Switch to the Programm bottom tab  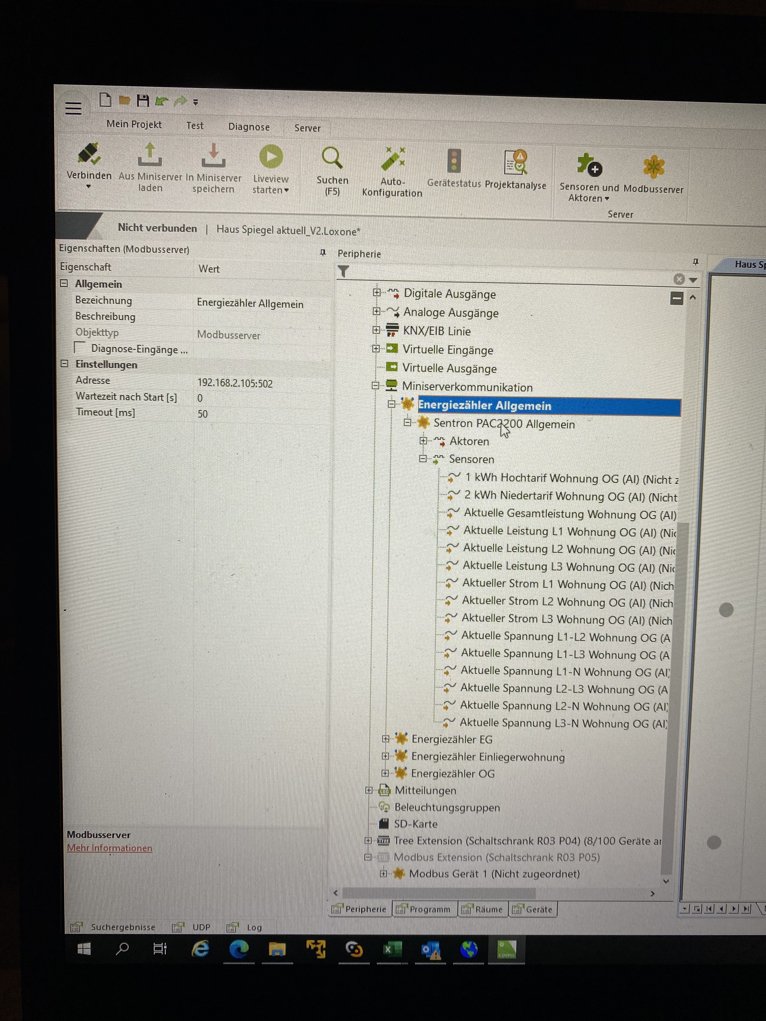click(425, 909)
